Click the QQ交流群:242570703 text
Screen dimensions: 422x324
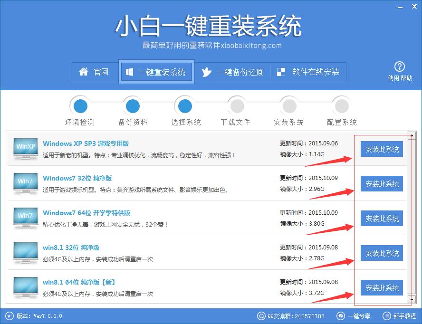click(x=296, y=316)
